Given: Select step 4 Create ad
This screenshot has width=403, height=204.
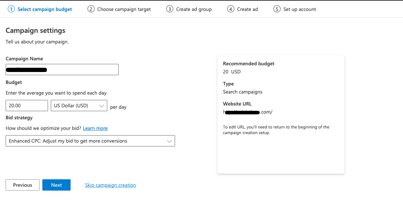Looking at the screenshot, I should (x=243, y=9).
